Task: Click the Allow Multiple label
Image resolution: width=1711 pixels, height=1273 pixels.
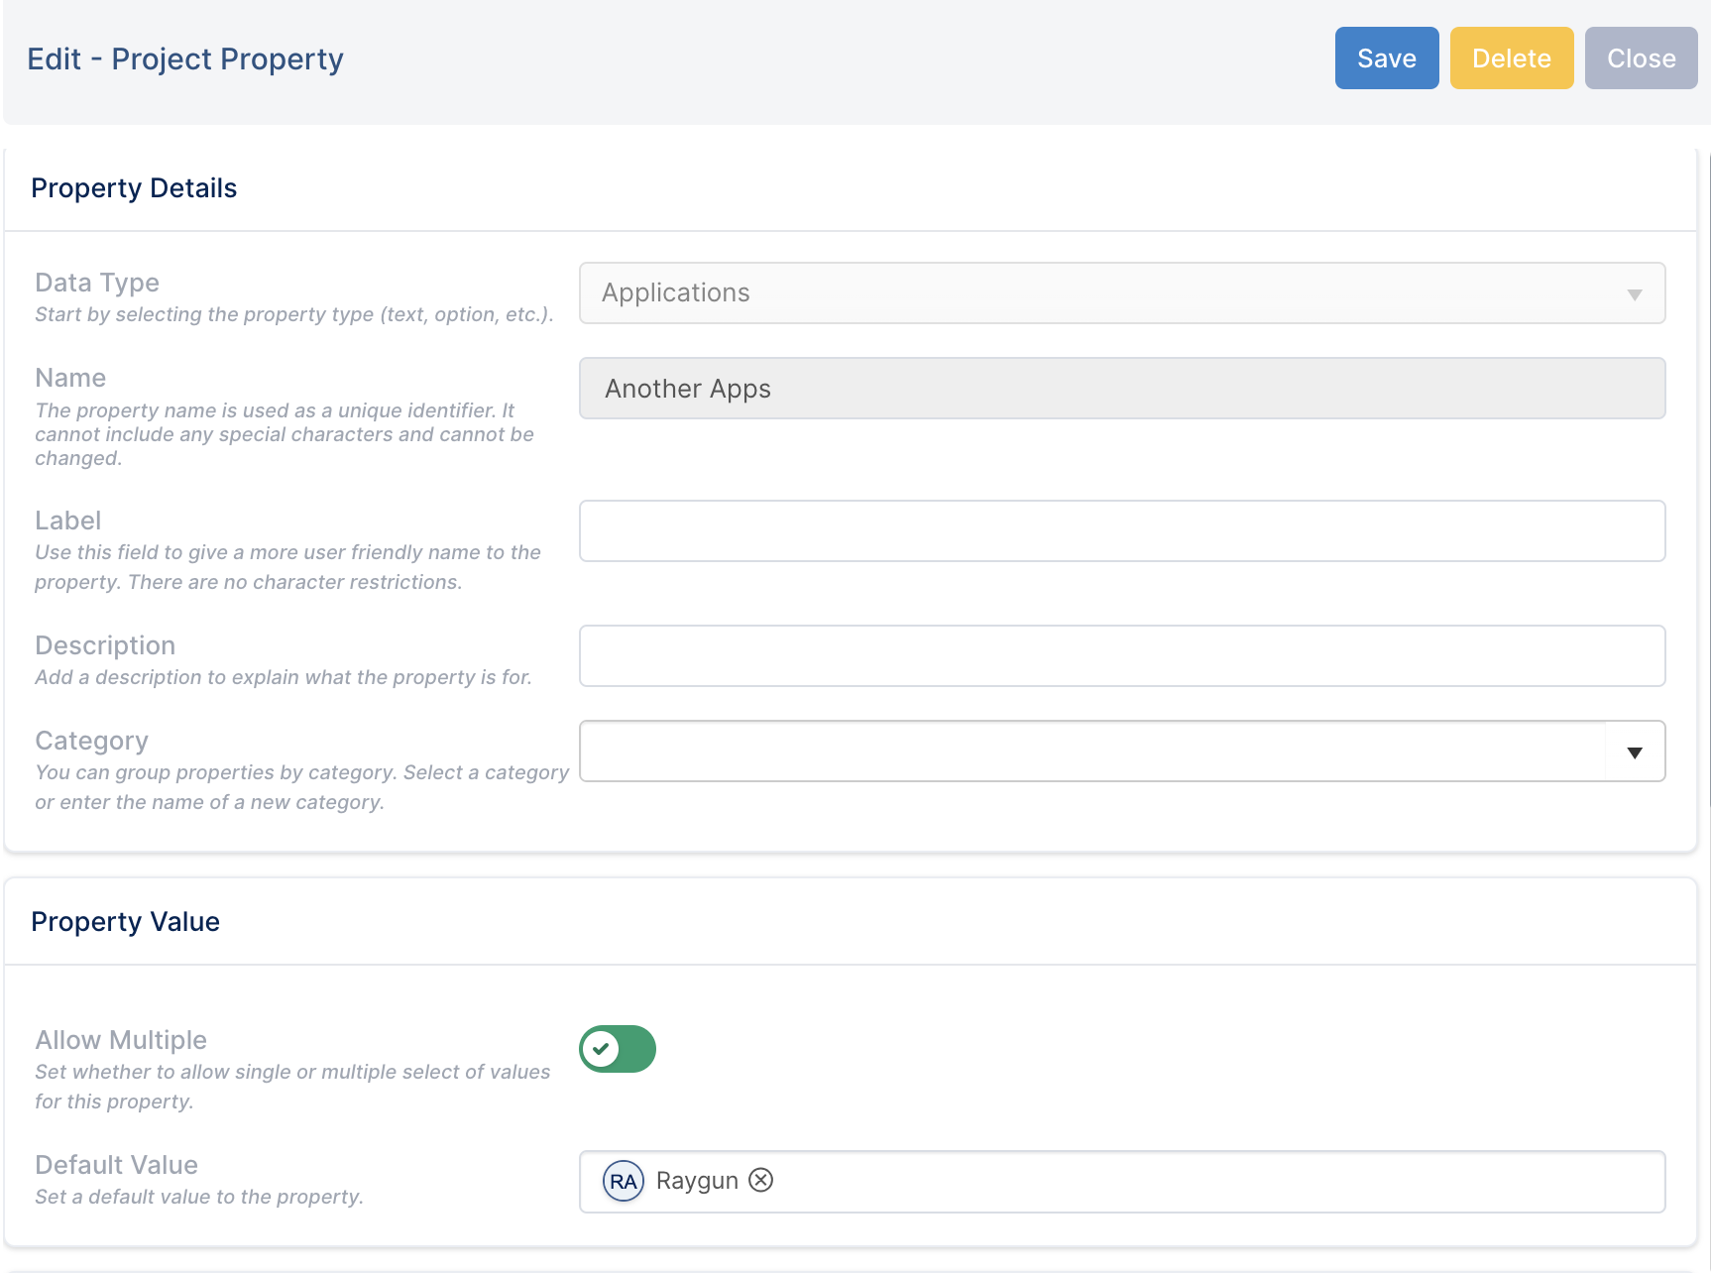Action: (x=121, y=1040)
